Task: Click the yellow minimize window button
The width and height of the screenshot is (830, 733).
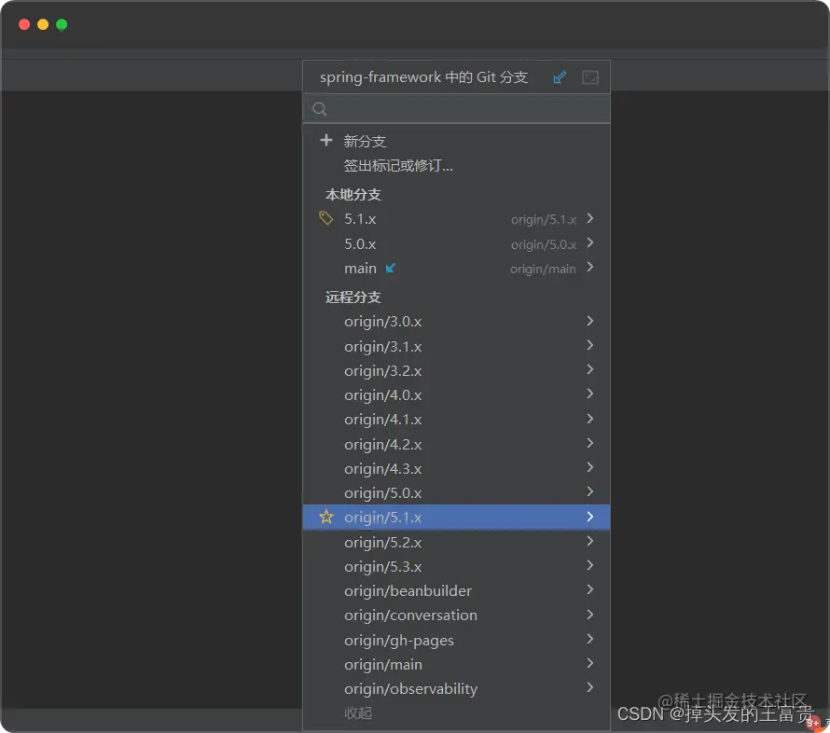Action: [43, 24]
